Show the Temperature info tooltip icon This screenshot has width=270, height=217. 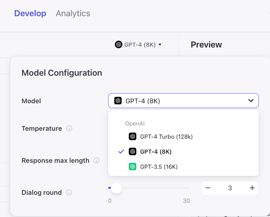point(69,128)
